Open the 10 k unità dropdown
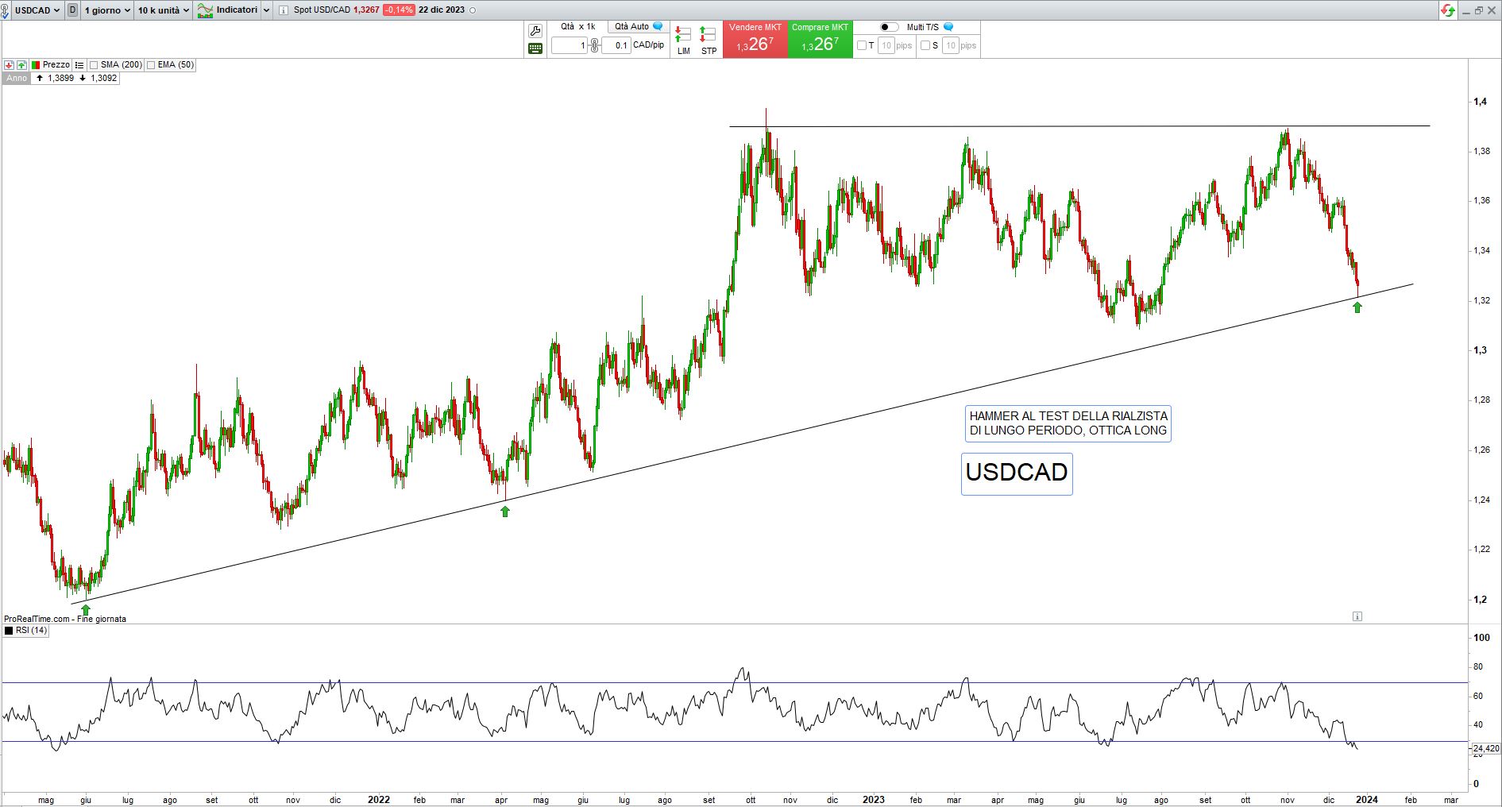The height and width of the screenshot is (807, 1502). pos(163,10)
